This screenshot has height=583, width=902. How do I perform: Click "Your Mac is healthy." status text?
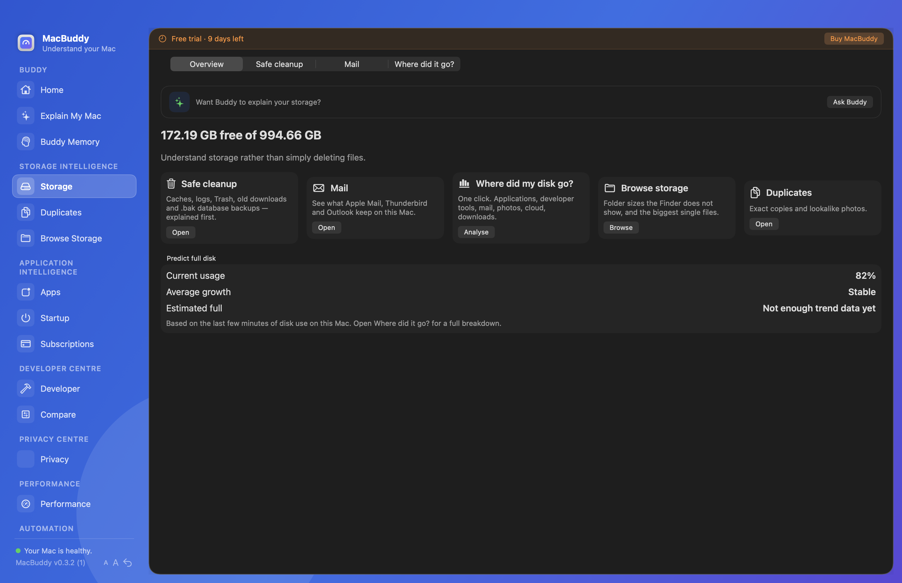click(x=58, y=551)
